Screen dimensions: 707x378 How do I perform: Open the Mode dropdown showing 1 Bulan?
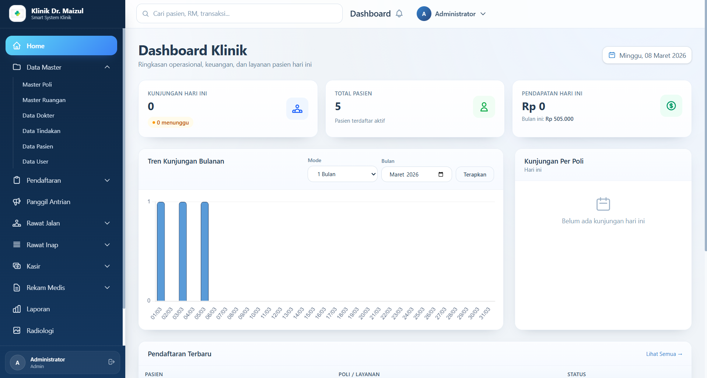[342, 174]
